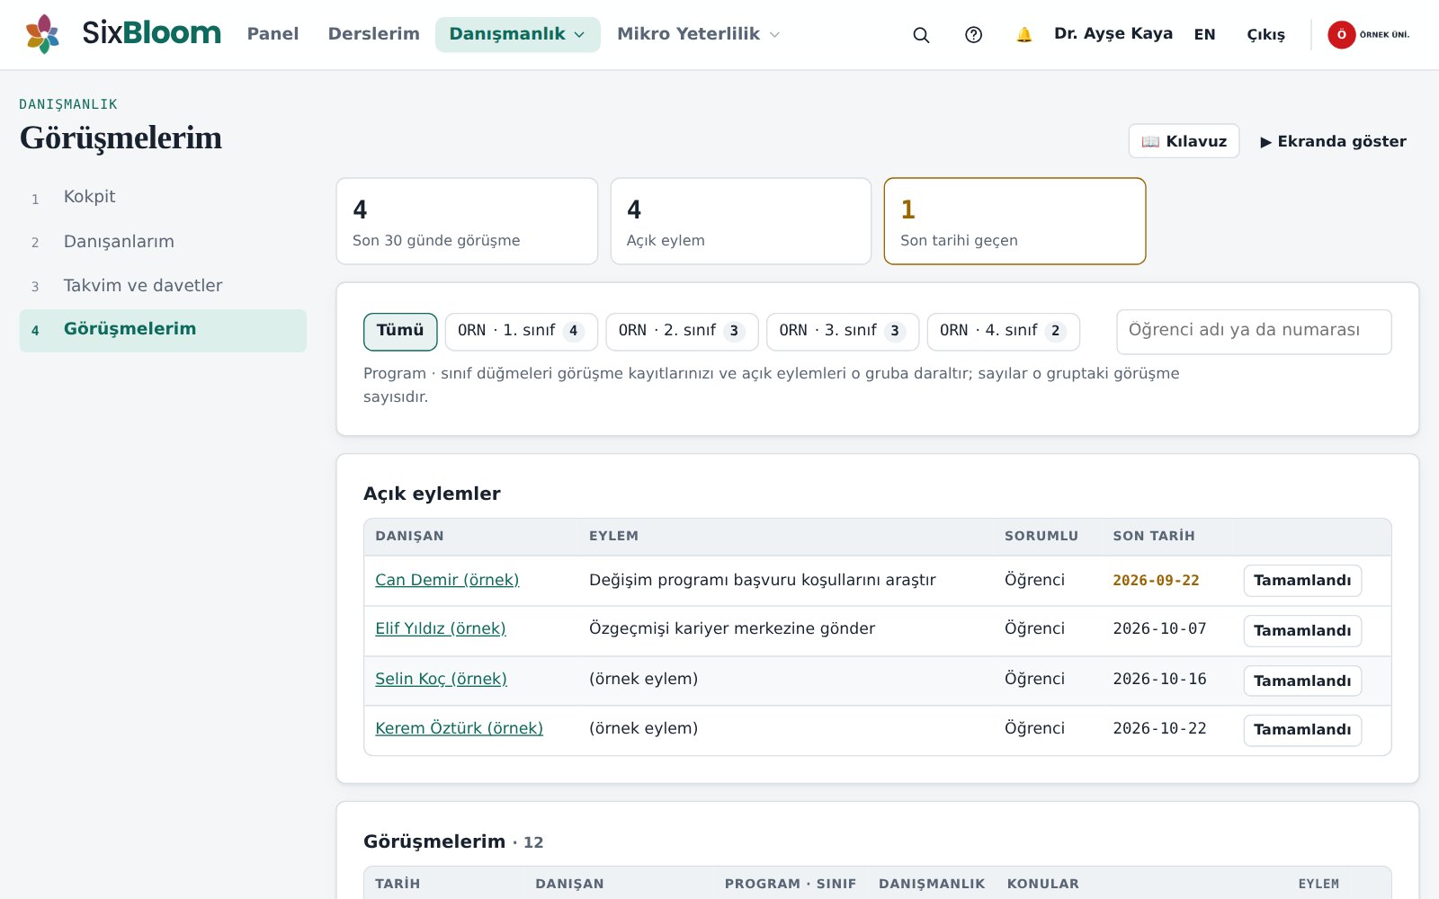Screen dimensions: 1439x899
Task: Click 'Özgeçmişi kariyer merkezine gönder' text
Action: coord(732,628)
